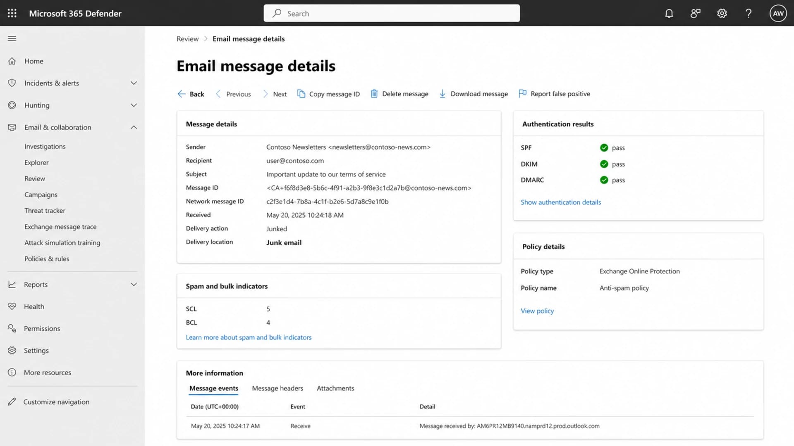This screenshot has height=446, width=794.
Task: Collapse the navigation hamburger menu
Action: (12, 38)
